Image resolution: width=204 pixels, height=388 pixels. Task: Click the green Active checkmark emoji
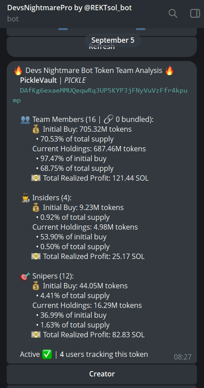pos(47,354)
